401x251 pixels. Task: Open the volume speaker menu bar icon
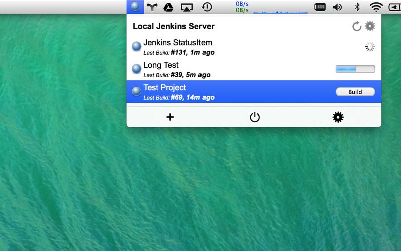[337, 7]
